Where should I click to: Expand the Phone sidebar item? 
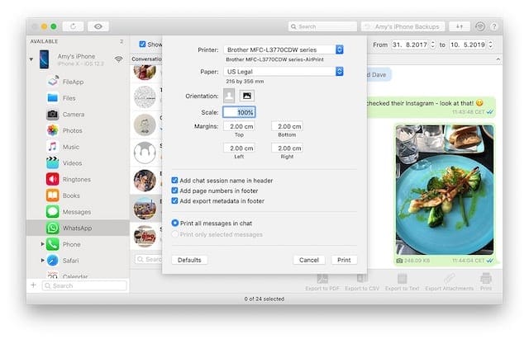tap(42, 243)
